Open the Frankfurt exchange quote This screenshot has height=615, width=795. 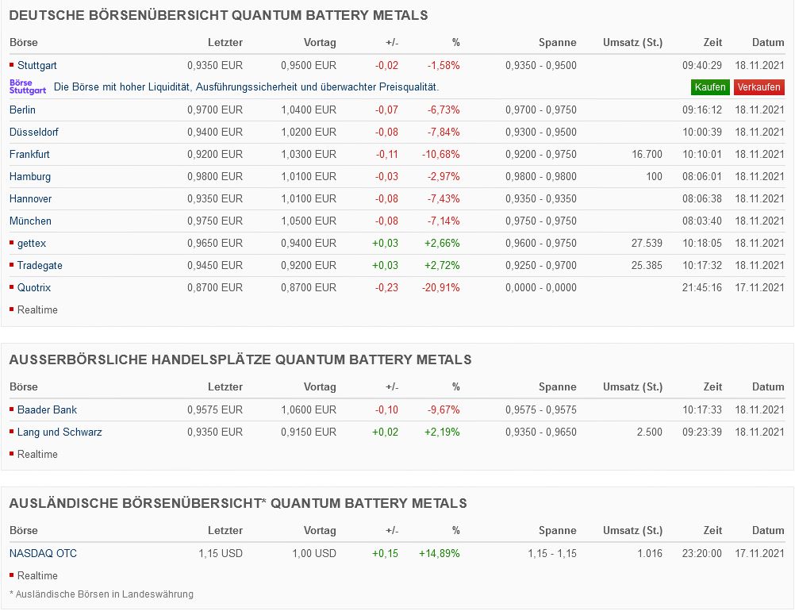point(29,154)
